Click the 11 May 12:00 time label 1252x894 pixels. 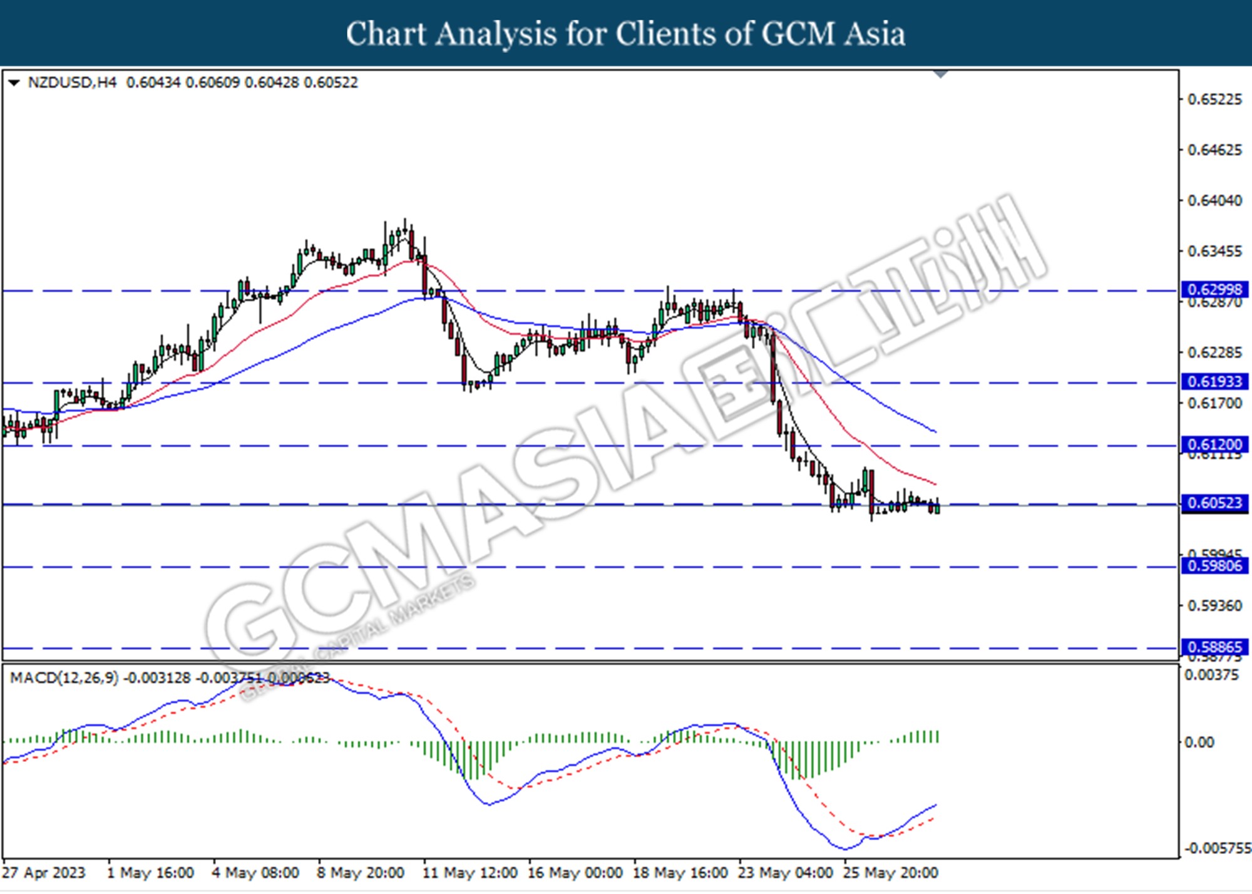pos(470,873)
